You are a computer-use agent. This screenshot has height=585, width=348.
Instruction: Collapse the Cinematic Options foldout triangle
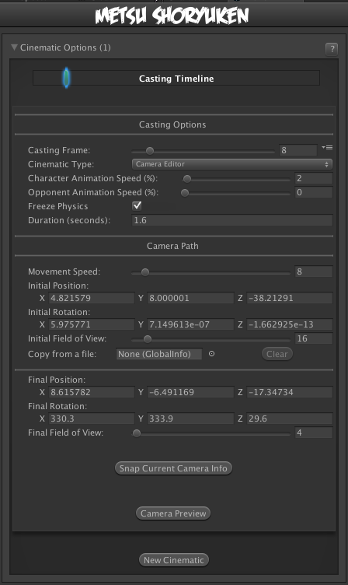[x=15, y=47]
